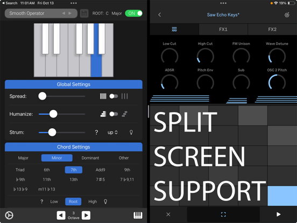Click the OSC 2 Pitch knob
Image resolution: width=297 pixels, height=223 pixels.
[277, 82]
